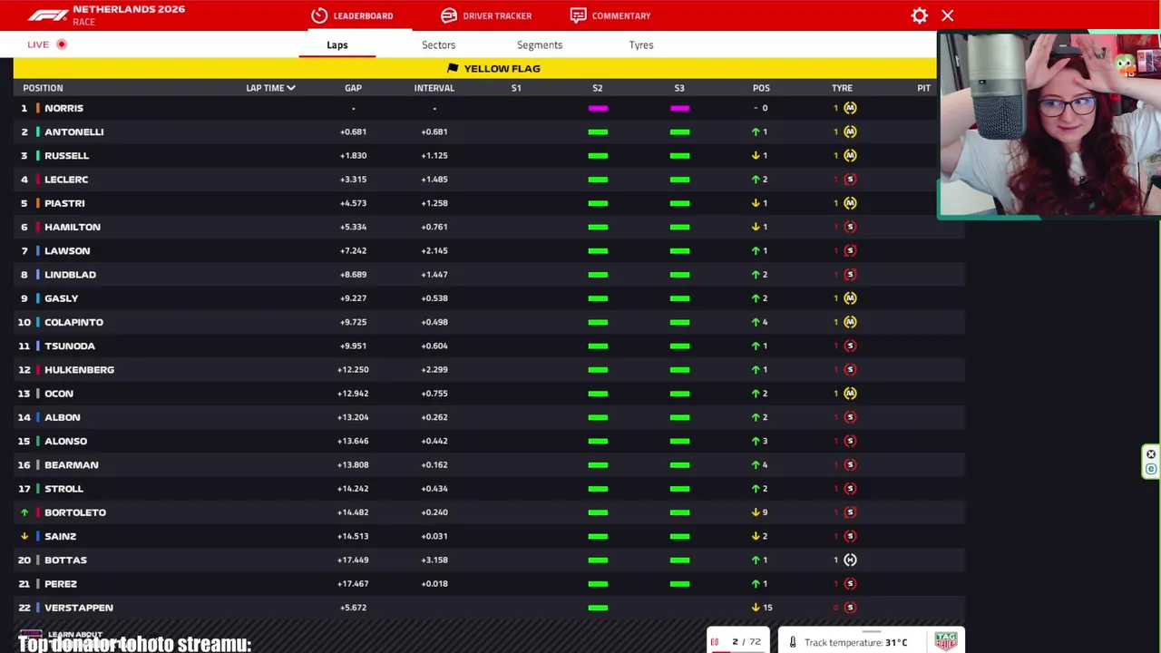Select driver name HAMILTON
Screen dimensions: 1161x653
[73, 227]
